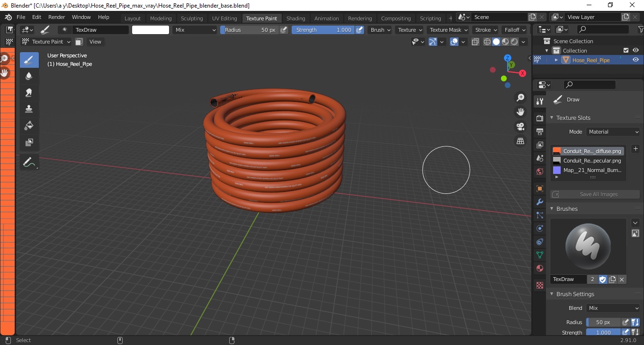Viewport: 644px width, 345px height.
Task: Open the Texture Paint mode dropdown
Action: [46, 42]
